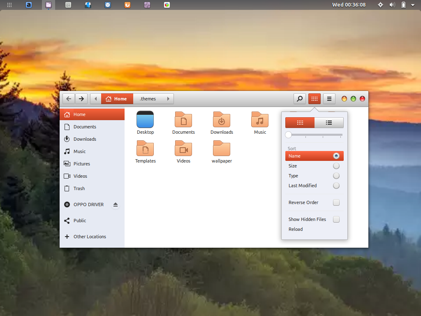Sort by Last Modified radio option

[x=315, y=186]
